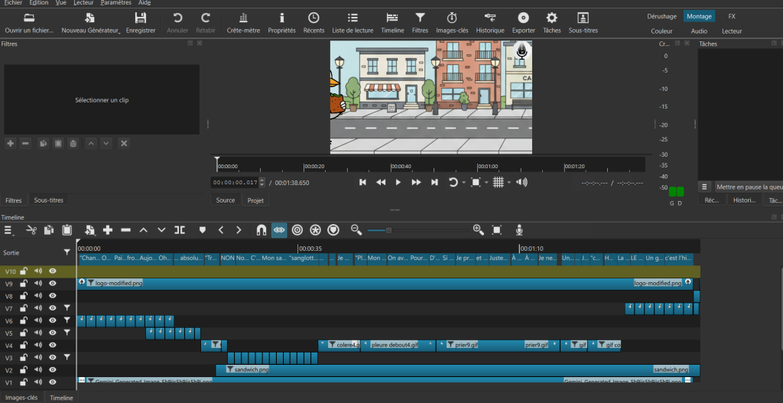Image resolution: width=783 pixels, height=403 pixels.
Task: Open the Filtres toolbar button
Action: coord(420,22)
